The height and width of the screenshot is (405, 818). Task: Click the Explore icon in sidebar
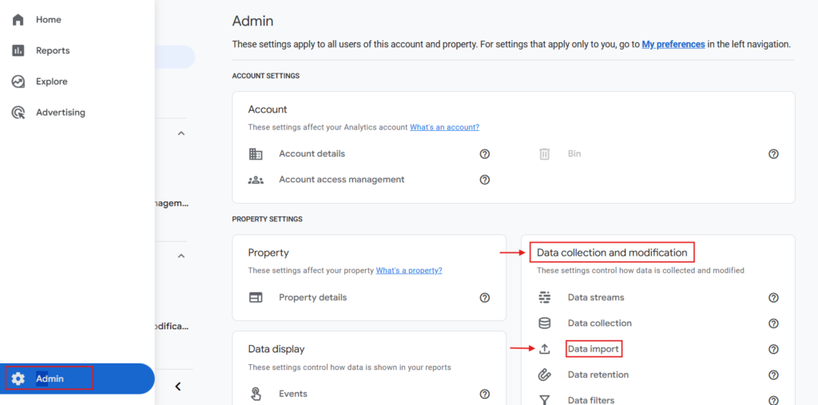coord(18,81)
